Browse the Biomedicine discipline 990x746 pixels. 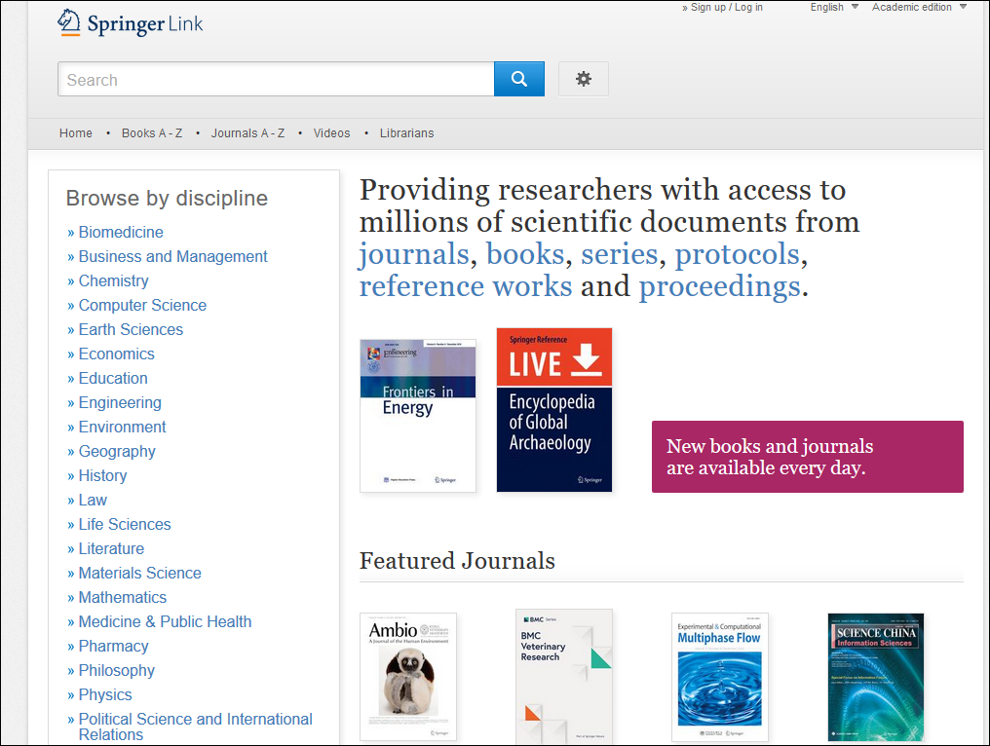[x=121, y=232]
